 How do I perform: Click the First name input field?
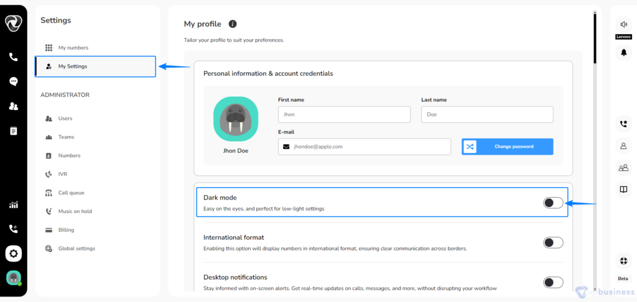pyautogui.click(x=344, y=114)
